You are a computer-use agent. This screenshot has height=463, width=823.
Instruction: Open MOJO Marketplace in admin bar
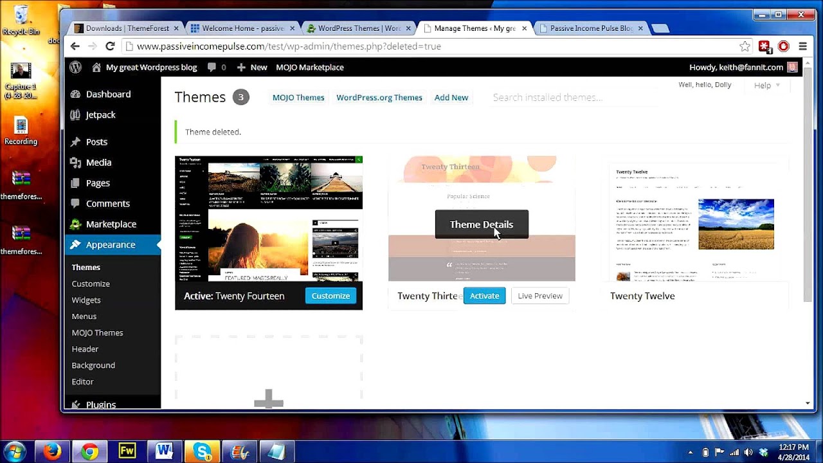tap(310, 67)
